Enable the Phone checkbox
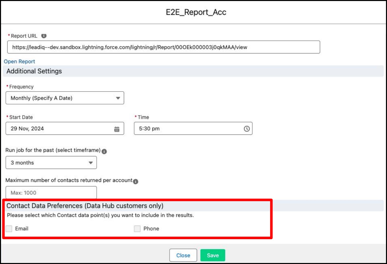 [x=137, y=229]
